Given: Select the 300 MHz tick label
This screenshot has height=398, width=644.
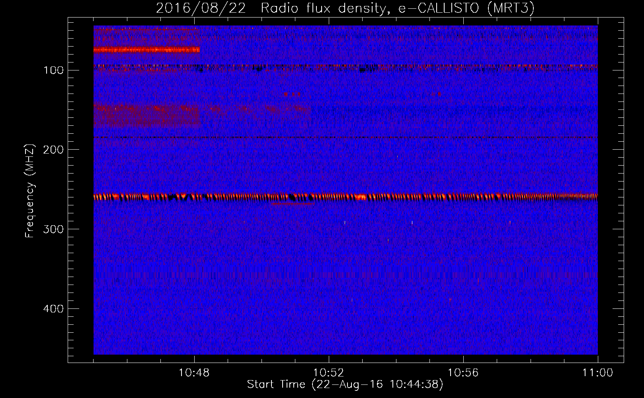Looking at the screenshot, I should coord(53,229).
